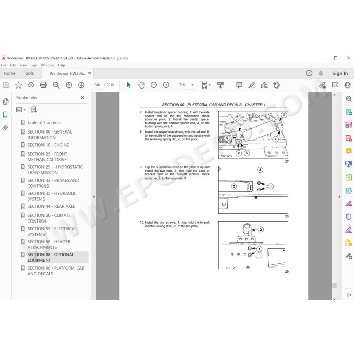Image resolution: width=354 pixels, height=354 pixels.
Task: Open SECTION 29 HYDROSTATIC TRANSMISSION bookmark
Action: click(55, 170)
